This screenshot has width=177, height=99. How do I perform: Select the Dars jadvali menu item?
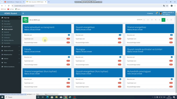[7, 24]
